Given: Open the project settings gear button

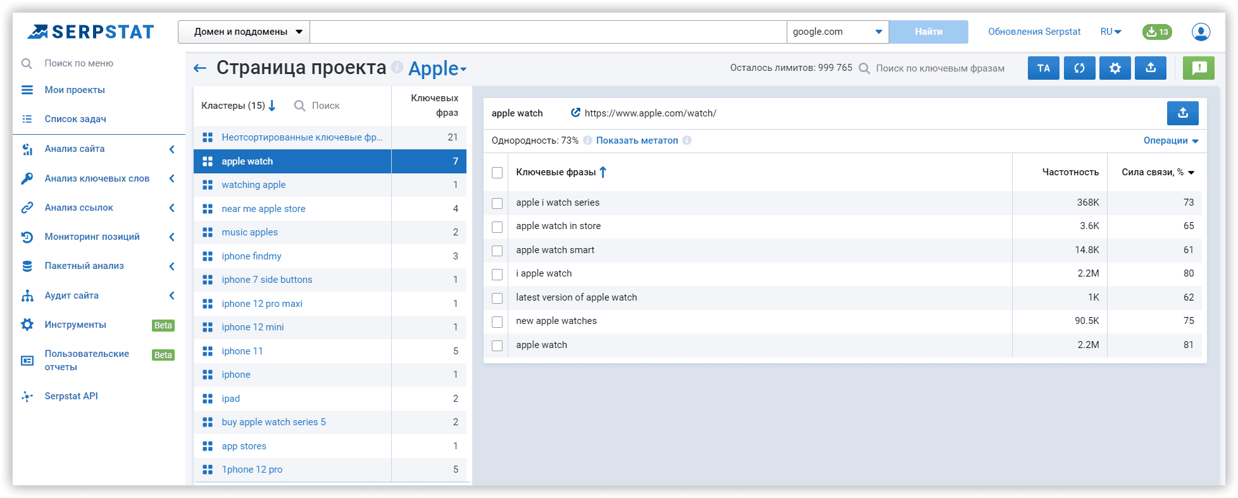Looking at the screenshot, I should point(1115,68).
